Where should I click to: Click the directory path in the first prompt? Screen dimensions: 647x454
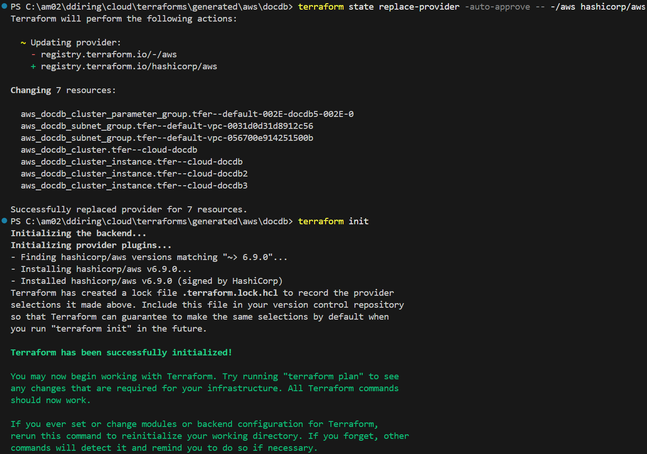(159, 7)
